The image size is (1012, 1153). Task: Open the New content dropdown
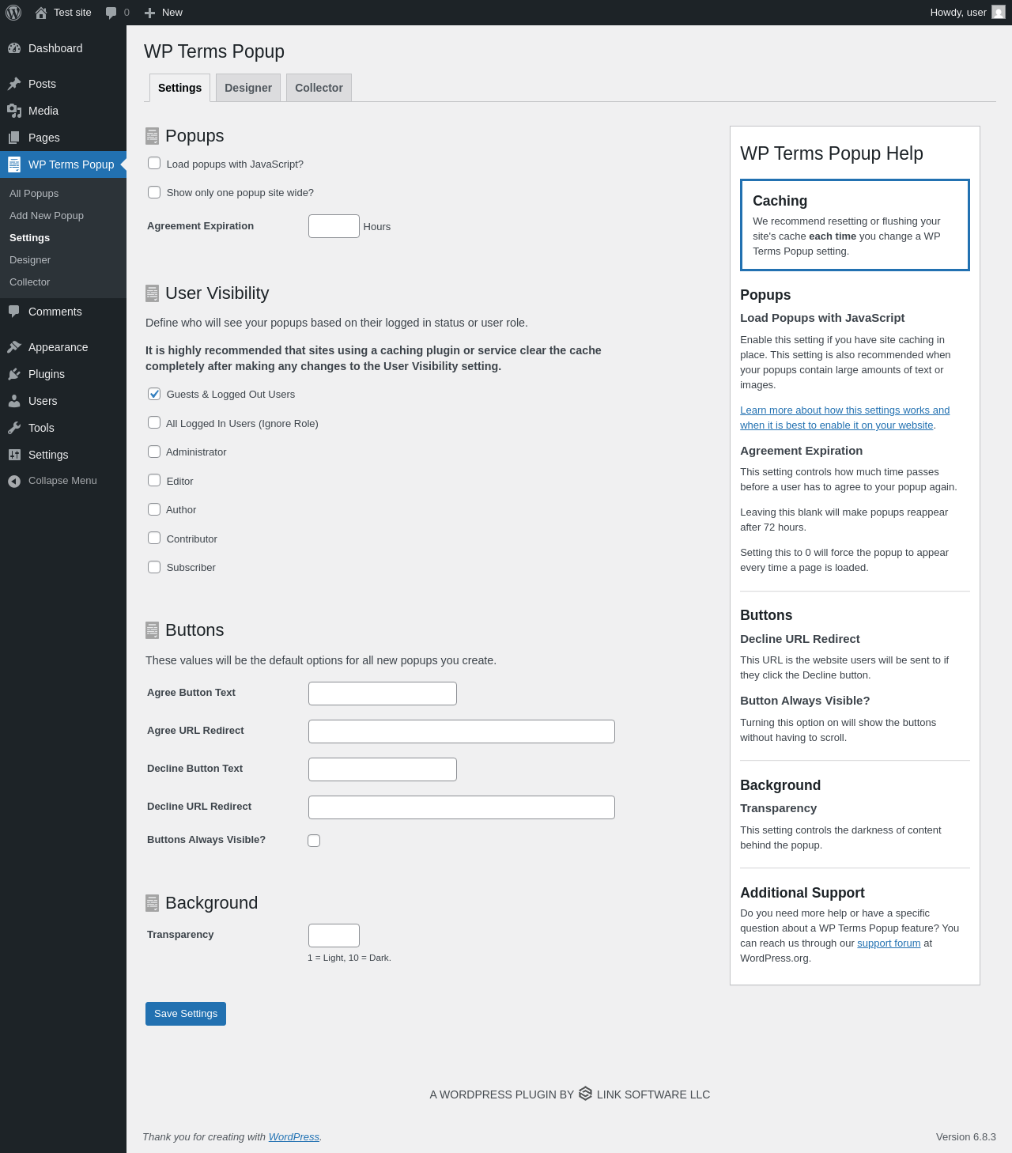pos(164,13)
